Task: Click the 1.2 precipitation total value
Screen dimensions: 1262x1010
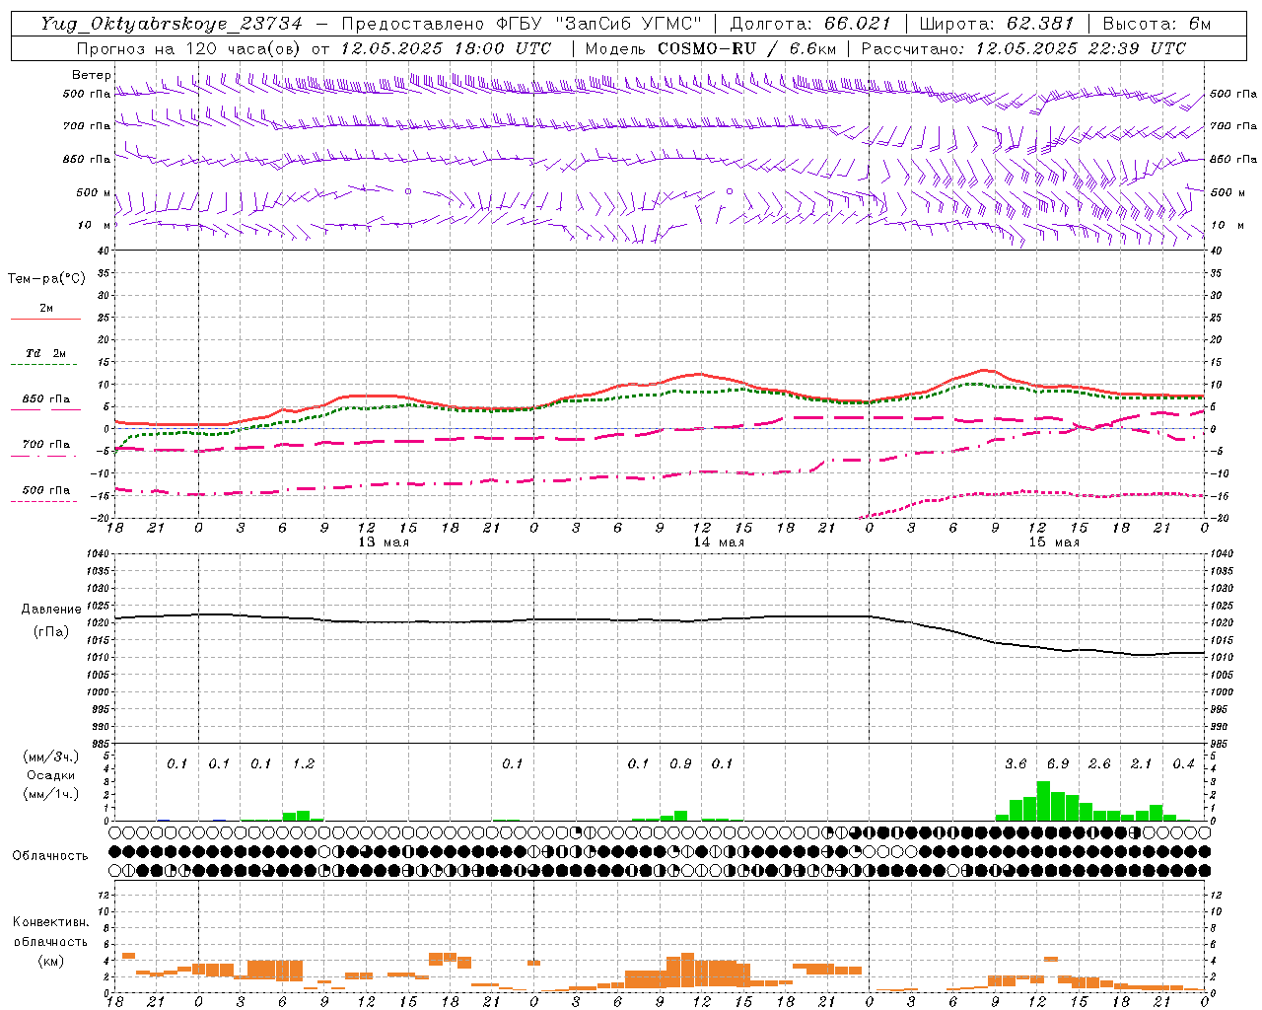Action: (x=304, y=764)
